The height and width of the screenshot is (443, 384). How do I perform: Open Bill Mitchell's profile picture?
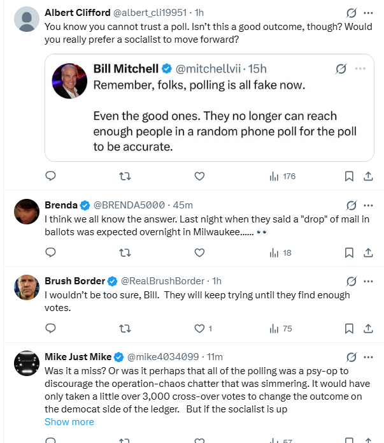click(x=69, y=81)
